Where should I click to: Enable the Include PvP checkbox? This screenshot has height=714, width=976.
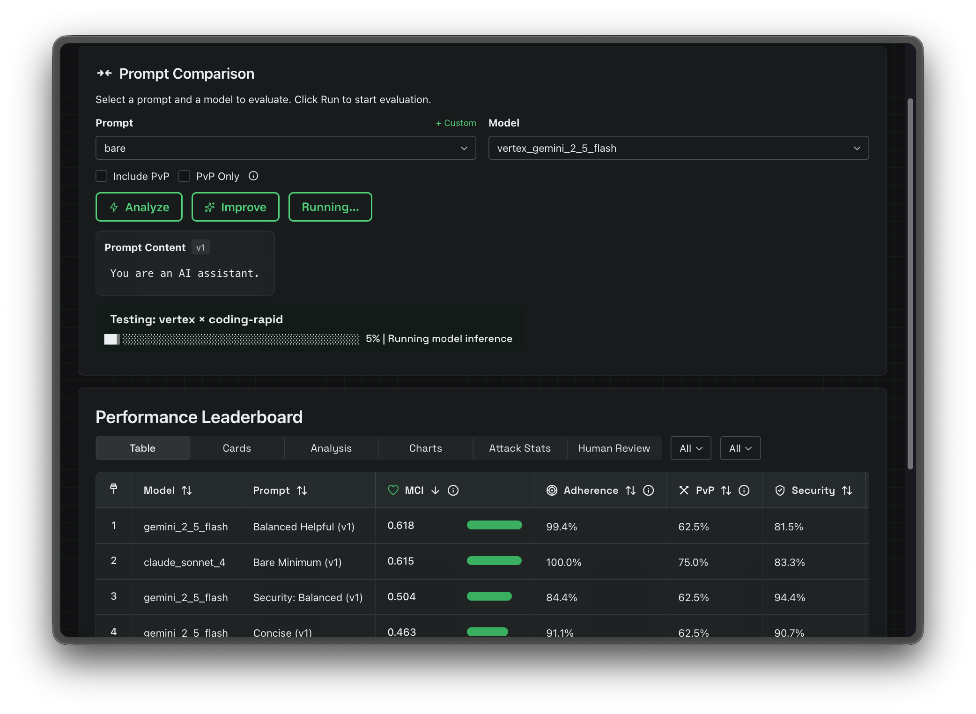click(x=101, y=176)
